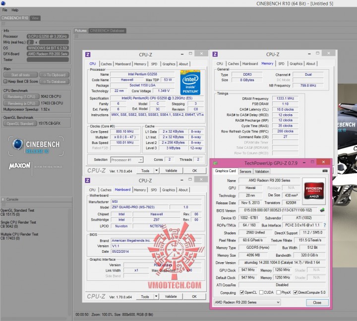Screen dimensions: 357x321
Task: Click OK in CPU-Z Mainboard window
Action: click(x=194, y=296)
